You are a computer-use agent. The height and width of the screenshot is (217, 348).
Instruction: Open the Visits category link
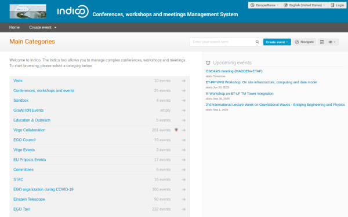(x=18, y=81)
